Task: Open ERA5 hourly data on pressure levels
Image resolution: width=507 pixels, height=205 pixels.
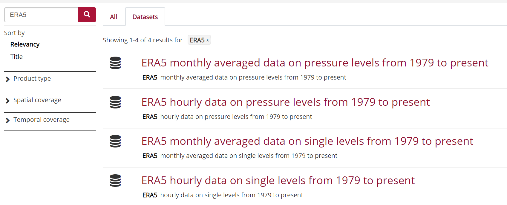Action: [x=286, y=102]
